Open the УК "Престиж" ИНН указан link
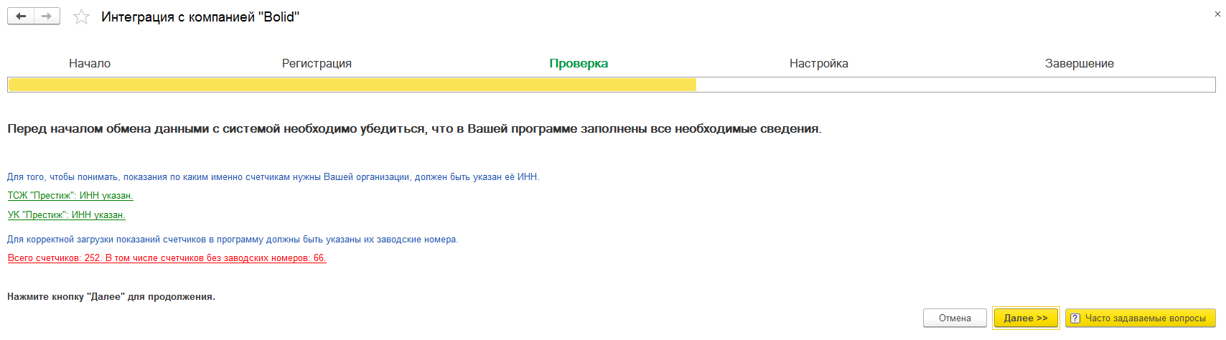Image resolution: width=1226 pixels, height=340 pixels. click(67, 214)
